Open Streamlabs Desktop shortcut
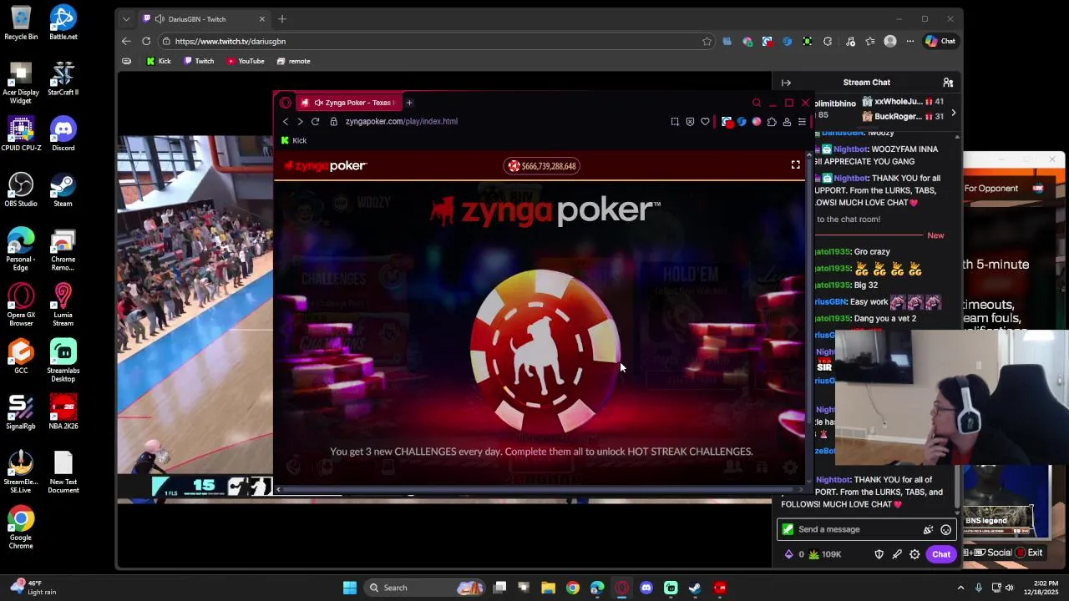 click(63, 360)
